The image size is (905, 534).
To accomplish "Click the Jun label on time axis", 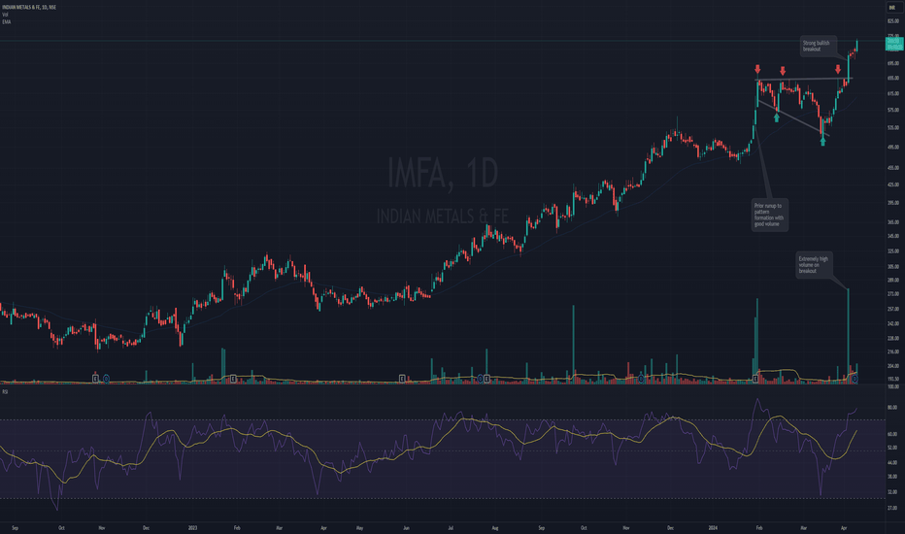I will click(x=406, y=527).
